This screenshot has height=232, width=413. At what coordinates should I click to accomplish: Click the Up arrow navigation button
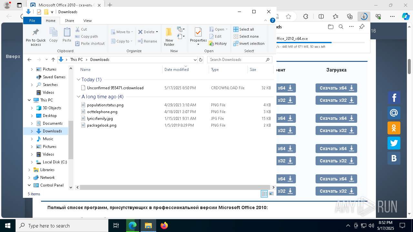53,60
